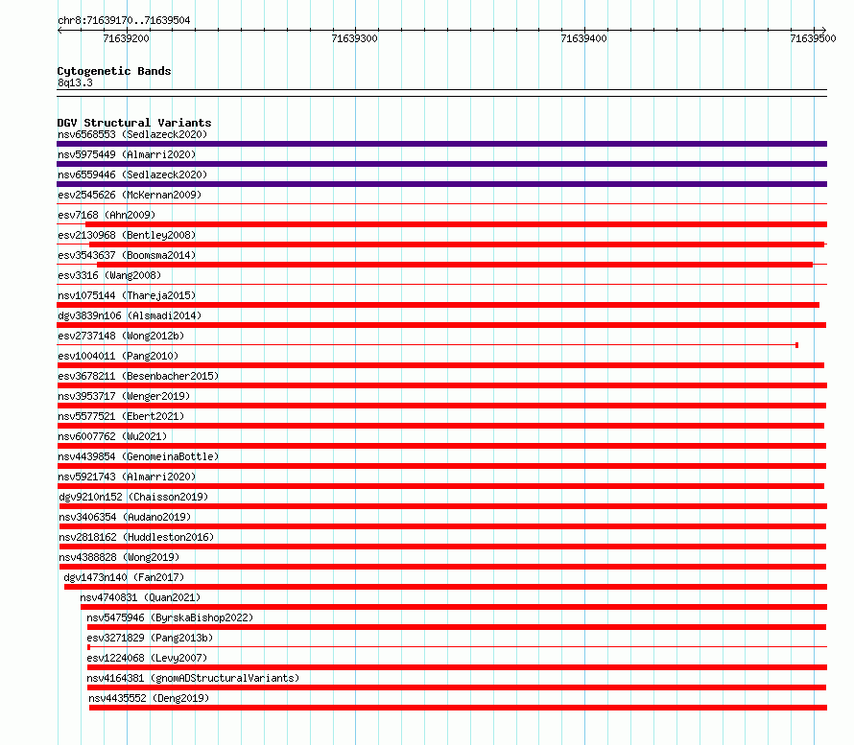
Task: Open esv2737148 (Wong2012b) variant
Action: [x=121, y=336]
